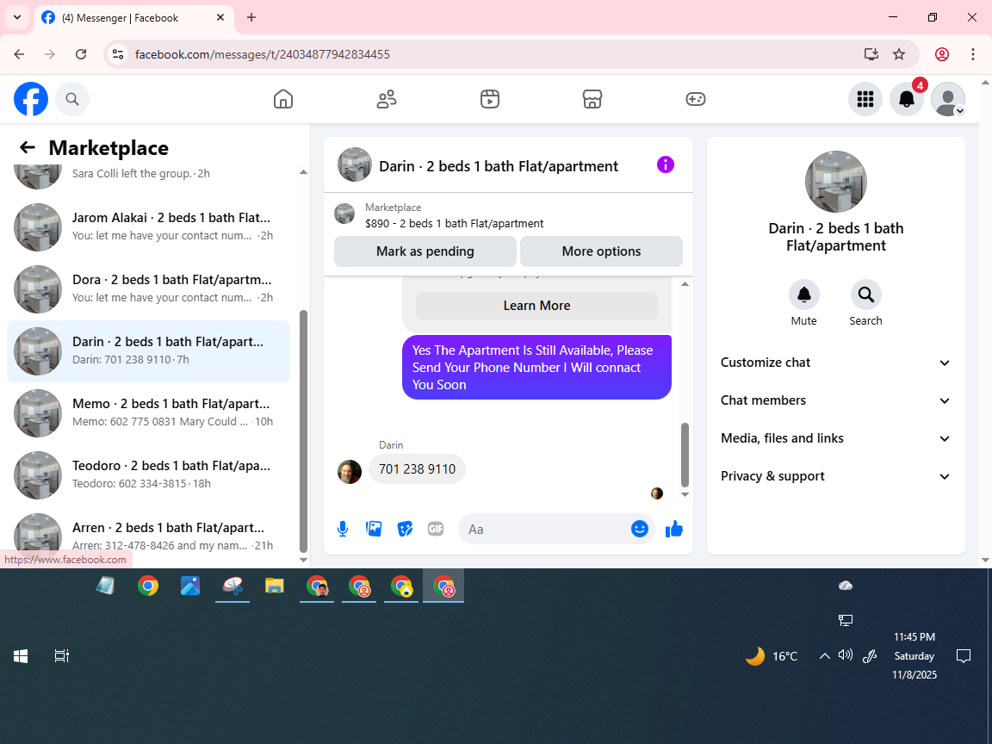The image size is (992, 744).
Task: Open the Video/Reels icon in top navigation
Action: 490,99
